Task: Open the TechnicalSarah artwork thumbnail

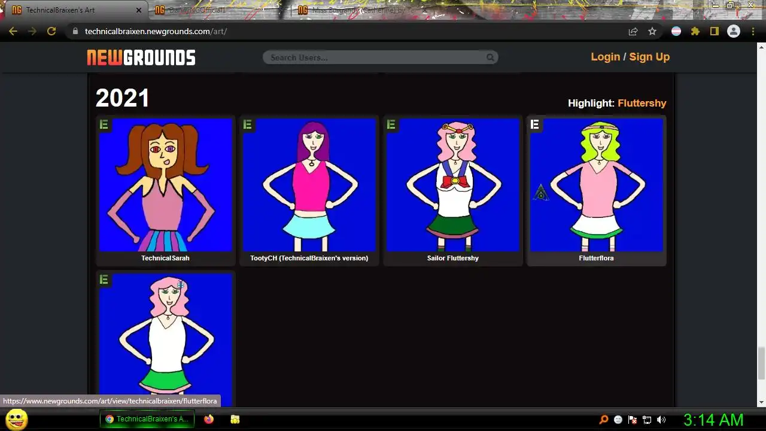Action: 165,185
